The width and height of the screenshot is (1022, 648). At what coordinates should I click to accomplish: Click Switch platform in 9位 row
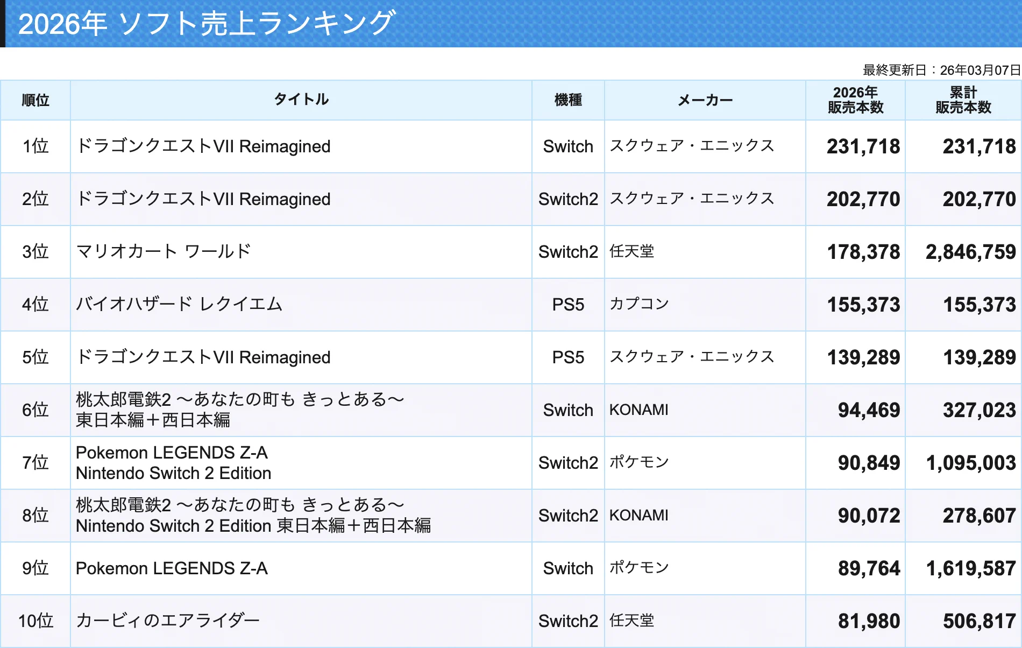point(568,568)
